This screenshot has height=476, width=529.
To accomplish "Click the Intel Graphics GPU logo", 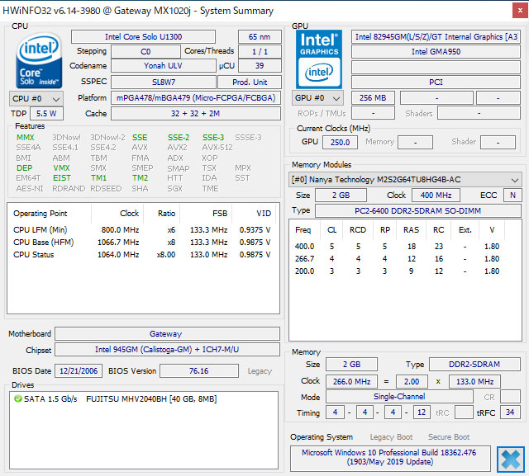I will click(x=319, y=59).
